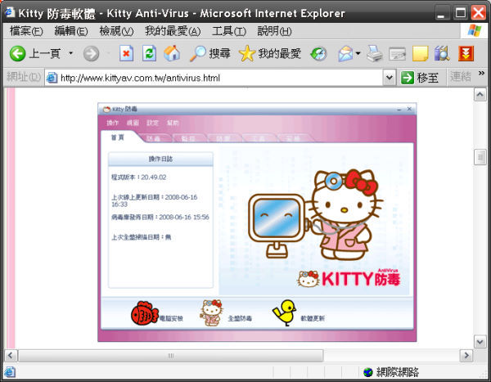Click the 上次全盤掃描日期：無 text
The height and width of the screenshot is (382, 491).
coord(142,237)
